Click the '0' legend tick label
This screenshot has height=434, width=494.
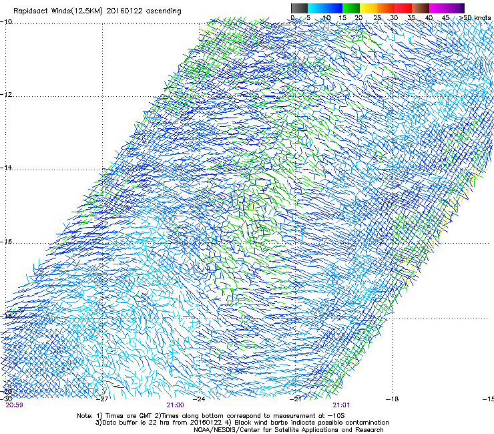click(x=292, y=18)
